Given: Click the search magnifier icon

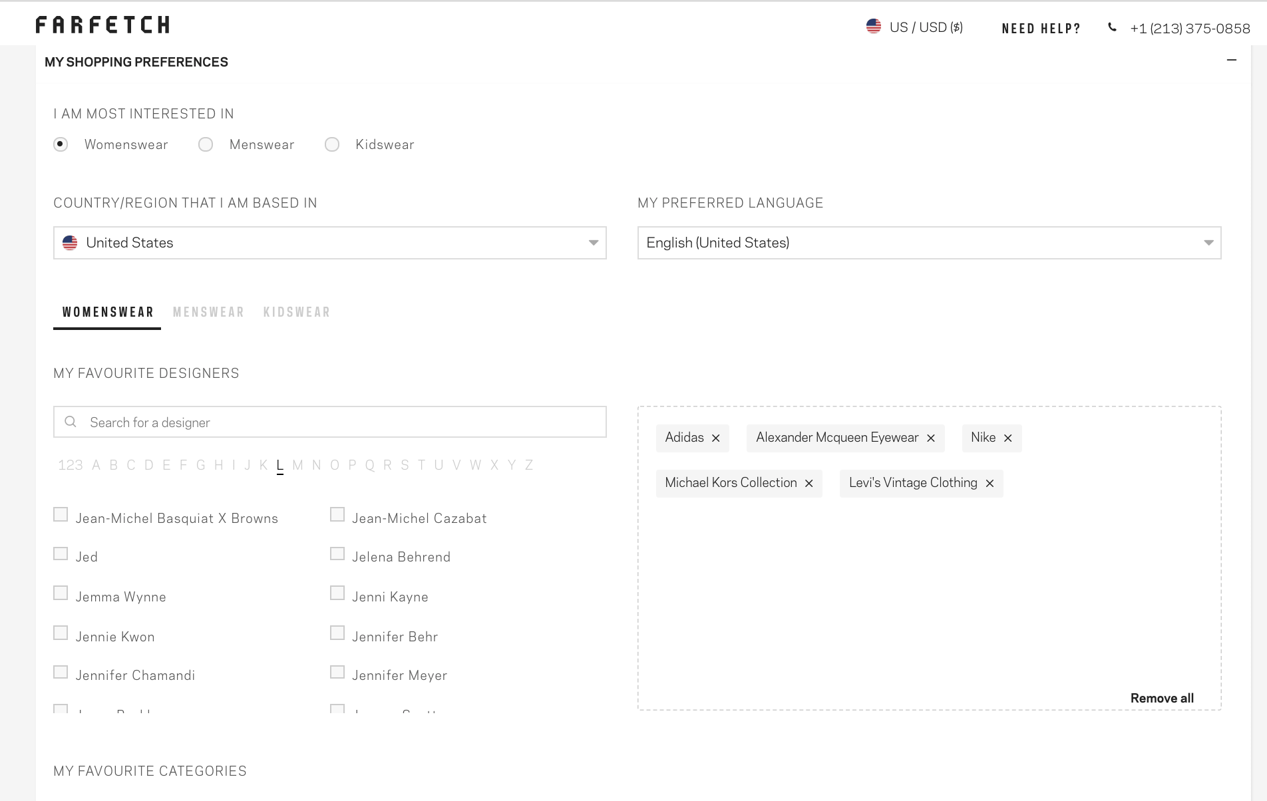Looking at the screenshot, I should pos(71,422).
